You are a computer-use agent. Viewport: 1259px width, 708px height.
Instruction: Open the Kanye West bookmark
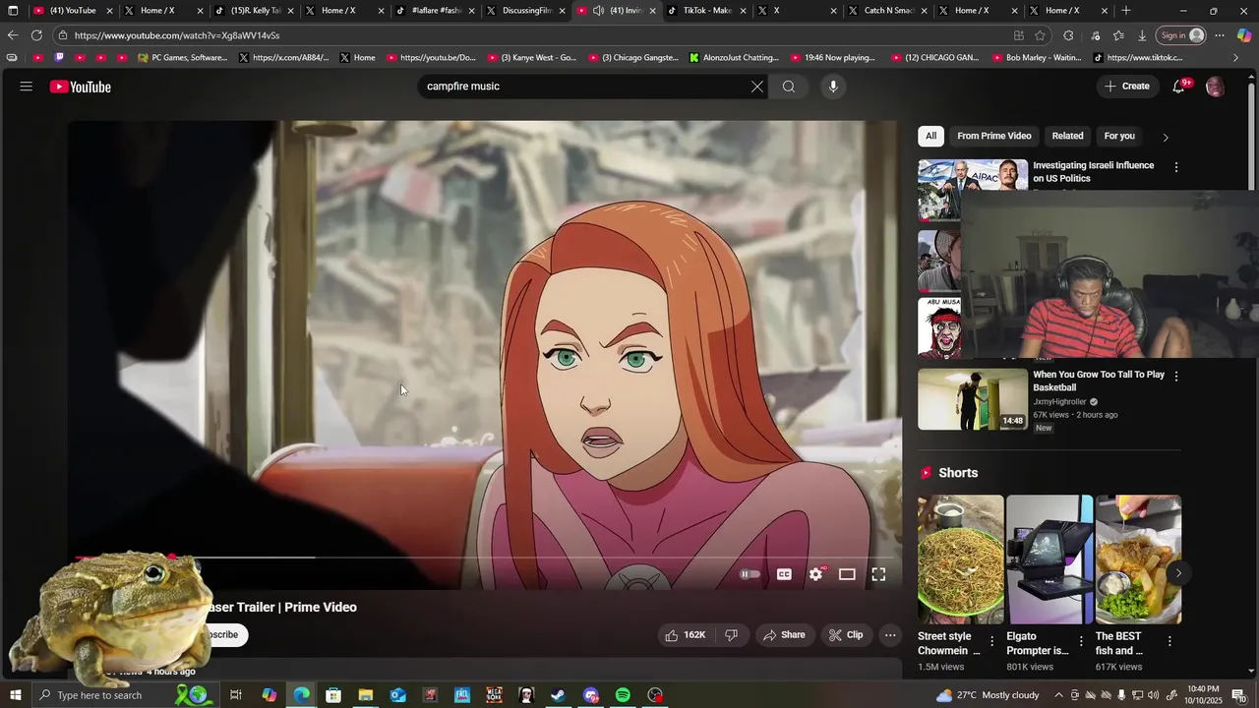532,58
